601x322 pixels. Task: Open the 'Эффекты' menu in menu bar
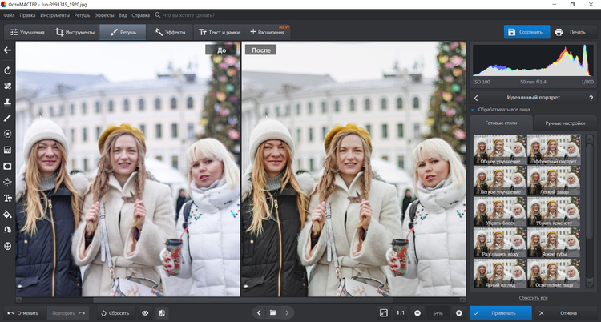(x=104, y=14)
